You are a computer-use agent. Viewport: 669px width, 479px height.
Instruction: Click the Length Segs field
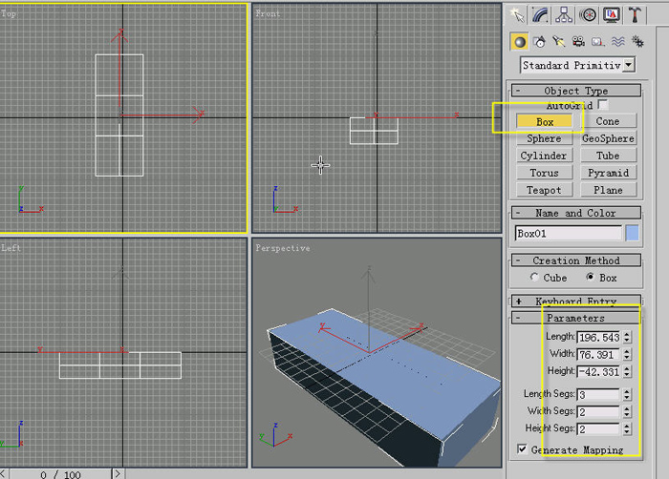click(598, 395)
